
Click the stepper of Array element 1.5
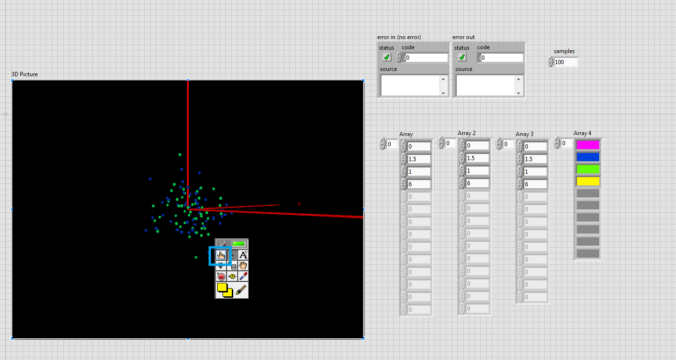tap(404, 159)
